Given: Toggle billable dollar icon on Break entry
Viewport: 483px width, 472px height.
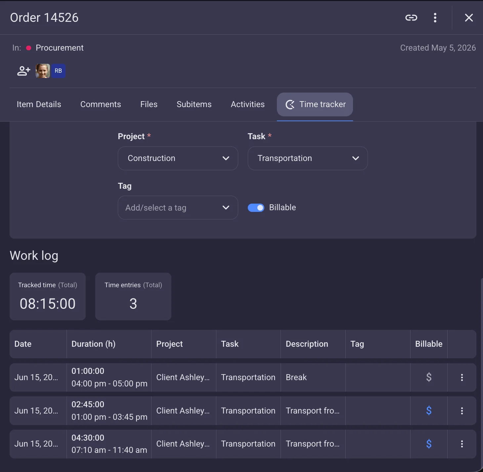Looking at the screenshot, I should [429, 377].
